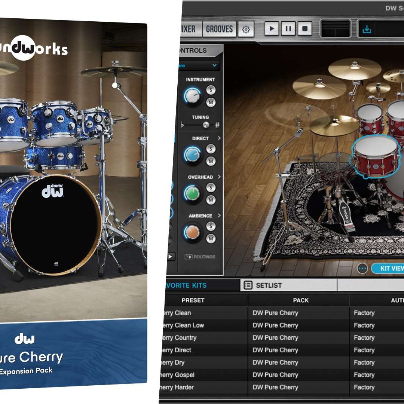The height and width of the screenshot is (404, 404).
Task: Solo the Direct channel
Action: (211, 149)
